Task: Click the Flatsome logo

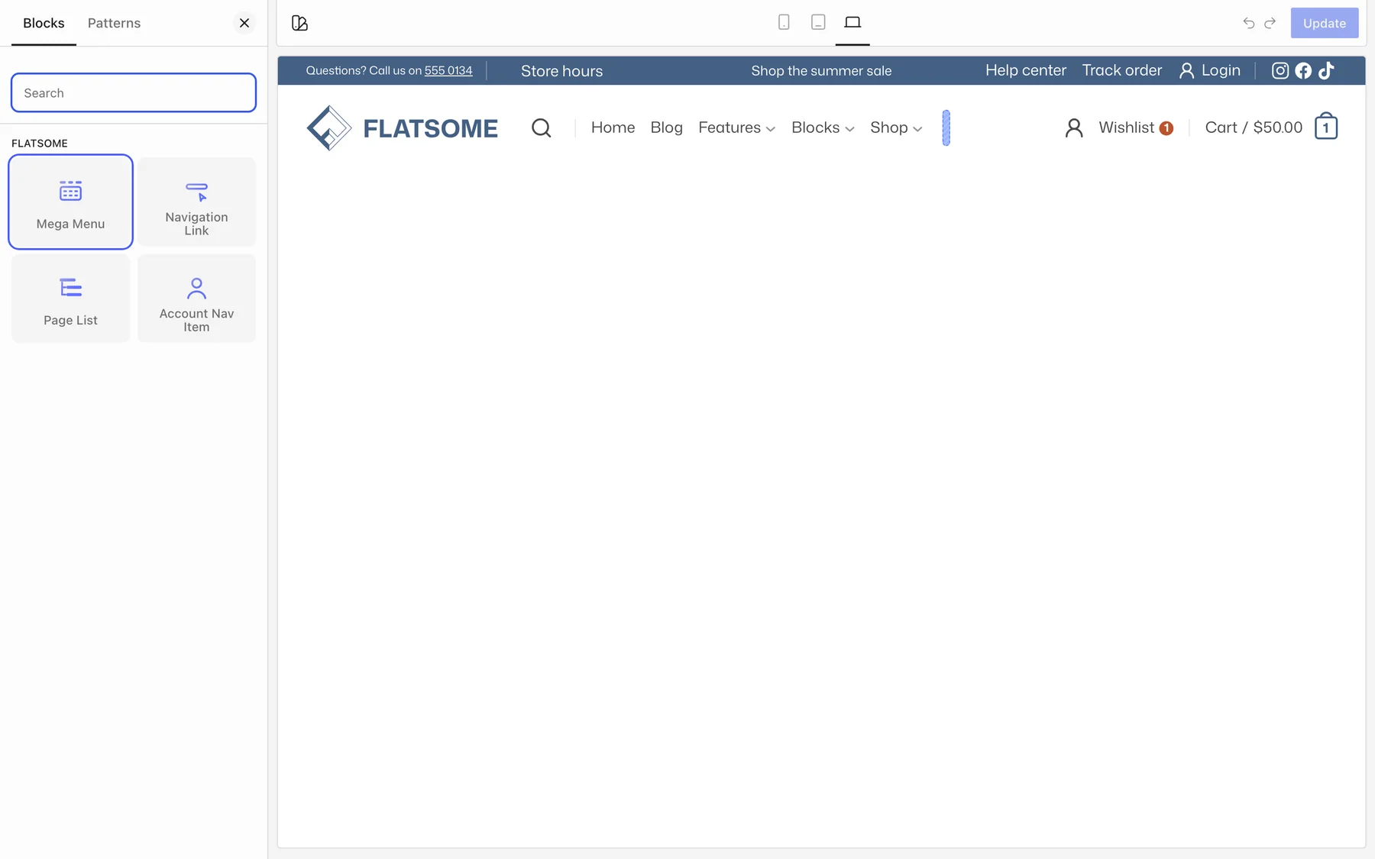Action: click(x=402, y=128)
